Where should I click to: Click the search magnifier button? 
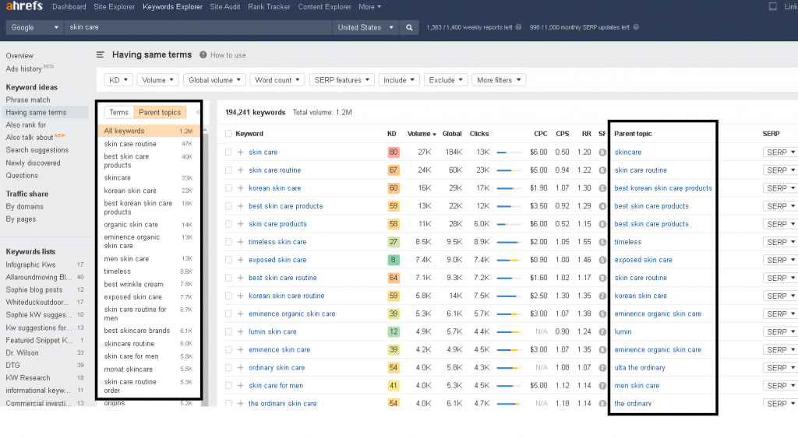point(409,27)
